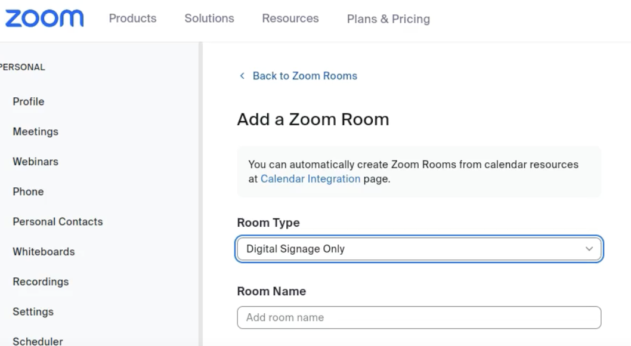Go back to Zoom Rooms
Viewport: 631px width, 346px height.
[305, 76]
